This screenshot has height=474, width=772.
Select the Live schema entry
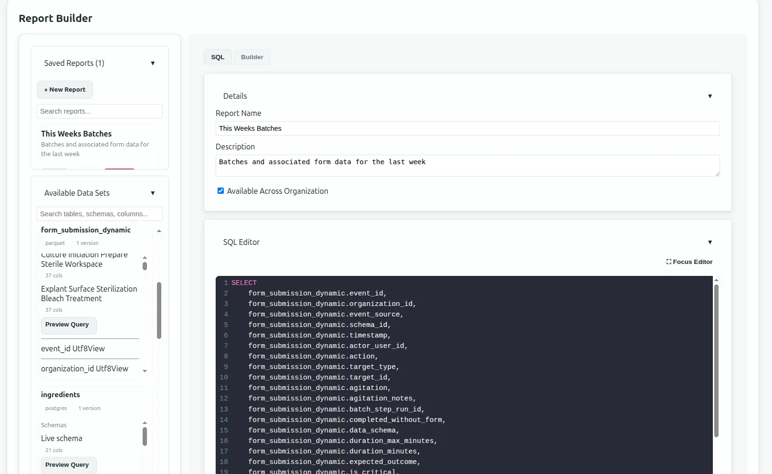point(62,438)
